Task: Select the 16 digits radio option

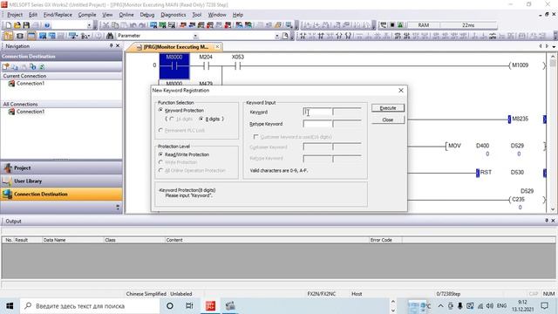Action: [172, 119]
